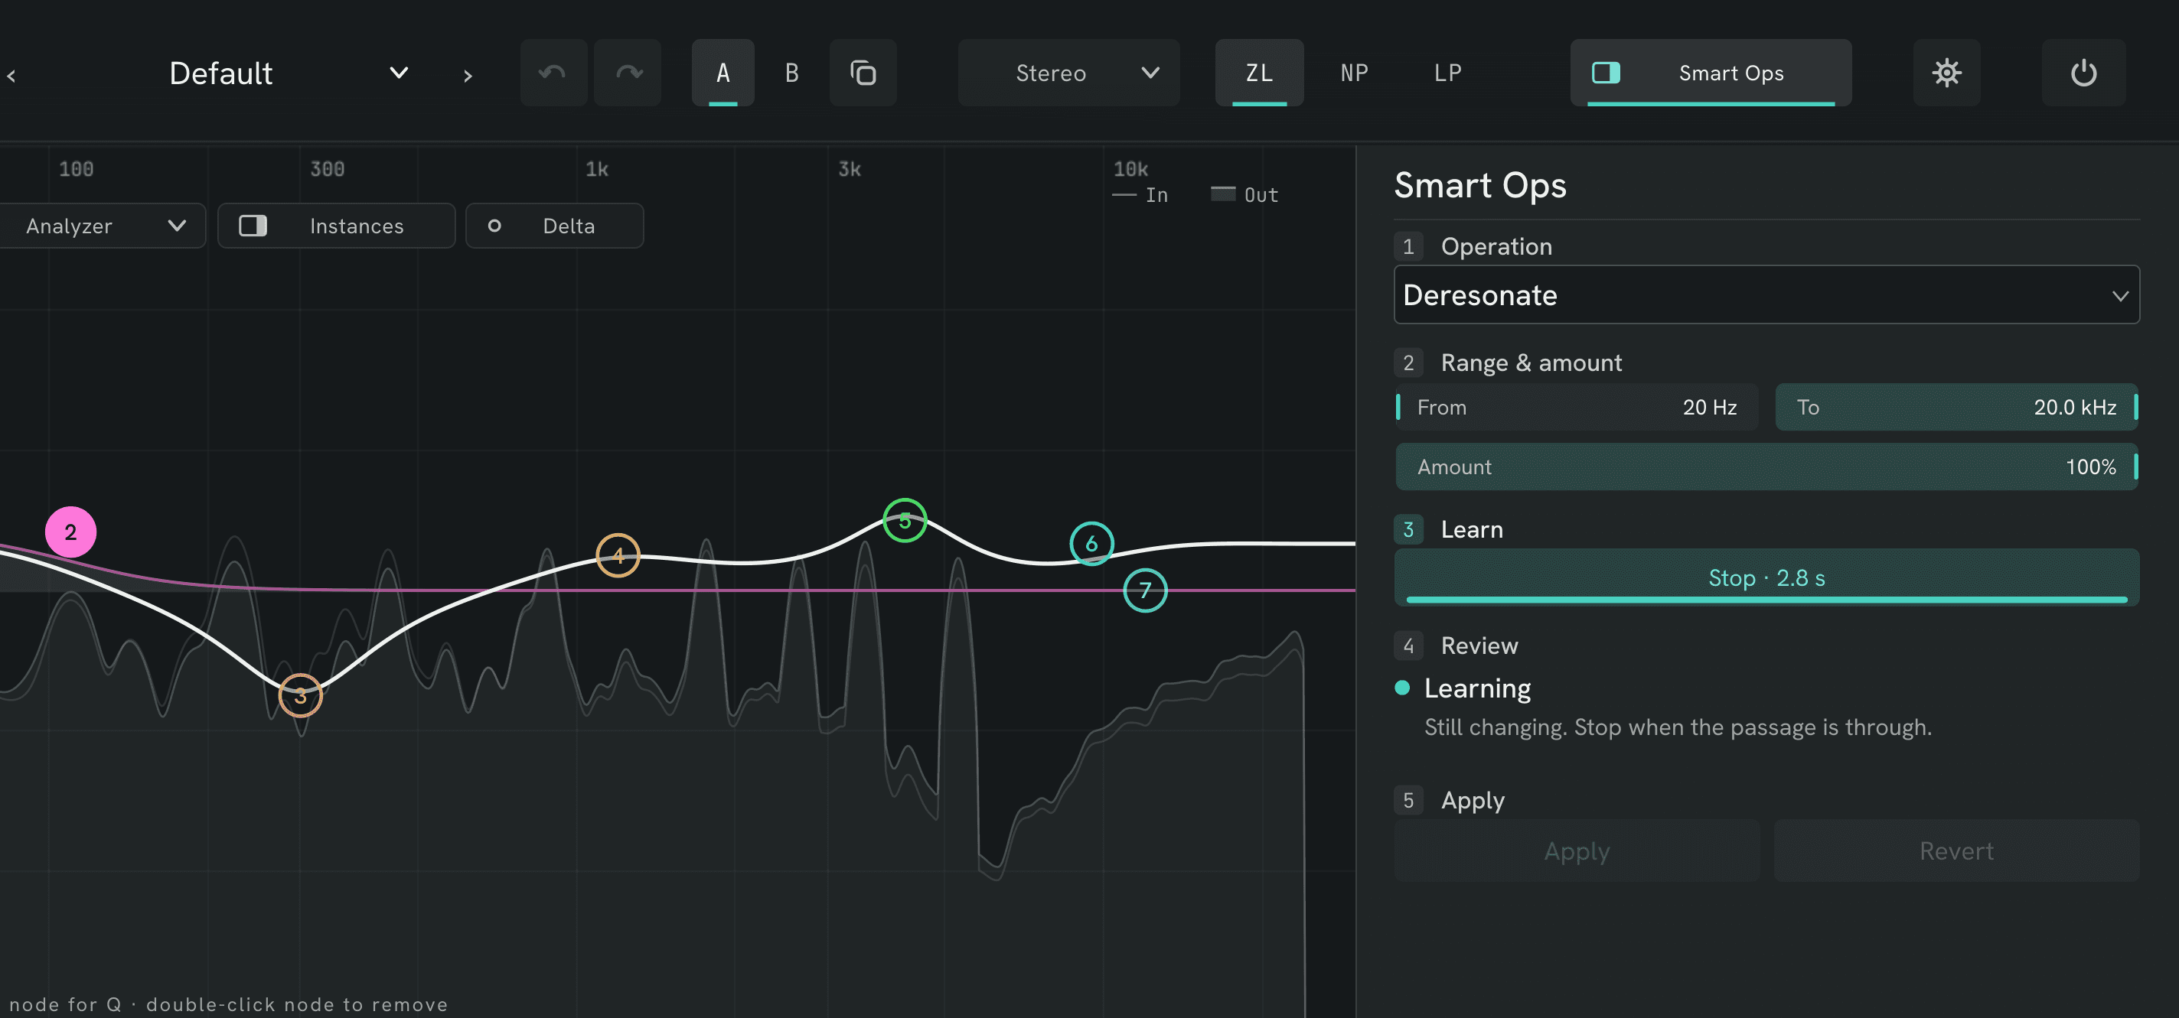Open the Default preset dropdown
This screenshot has height=1018, width=2179.
click(288, 73)
